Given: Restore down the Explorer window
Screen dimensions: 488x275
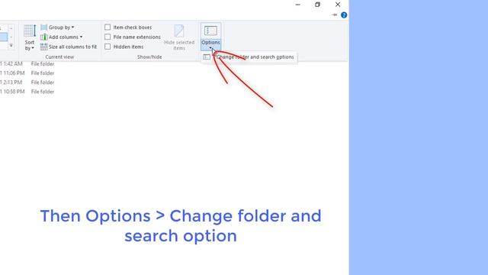Looking at the screenshot, I should tap(317, 5).
